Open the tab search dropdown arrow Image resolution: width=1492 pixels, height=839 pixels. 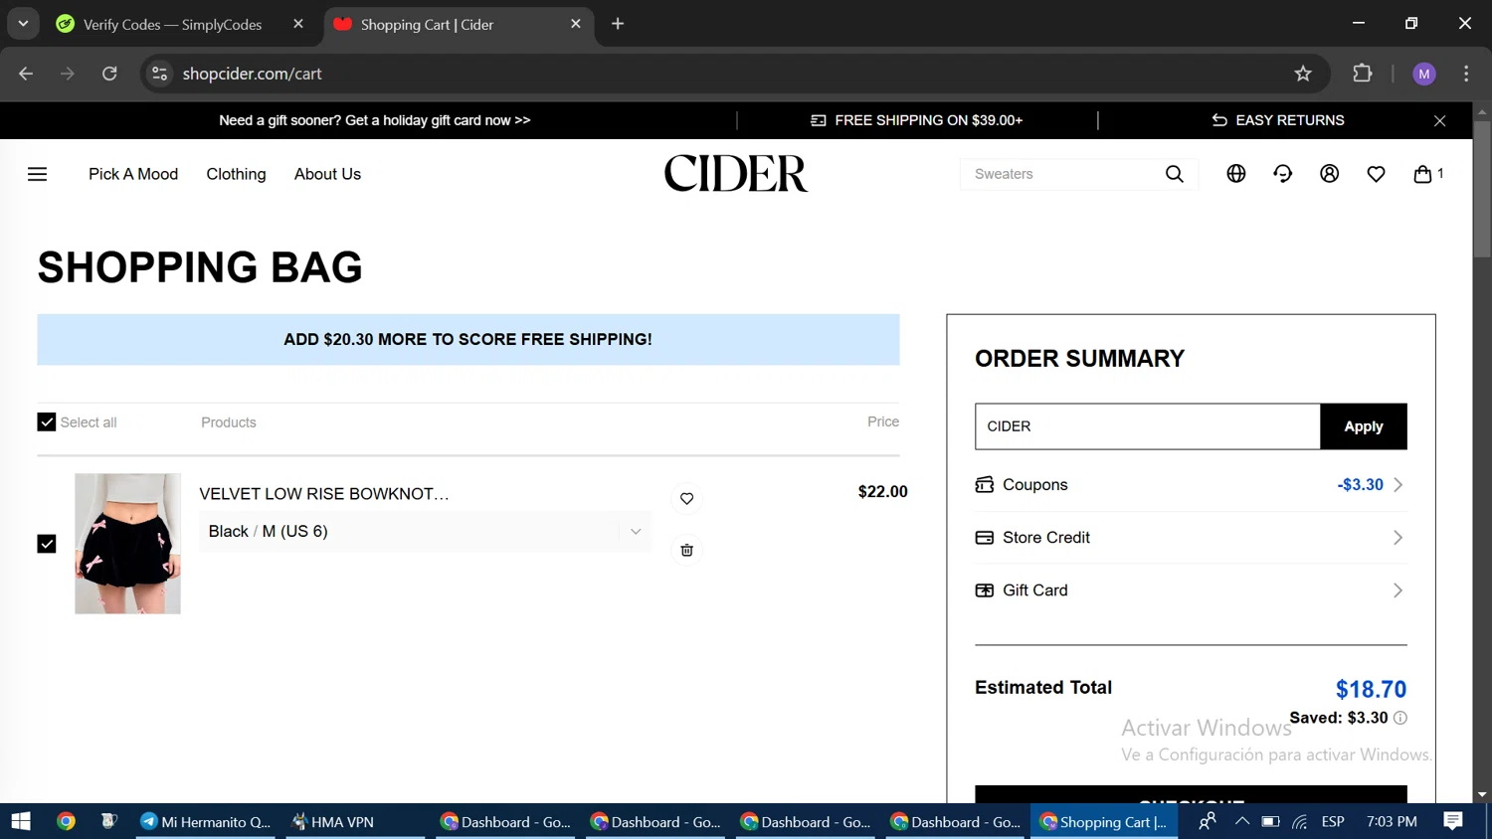pyautogui.click(x=23, y=24)
